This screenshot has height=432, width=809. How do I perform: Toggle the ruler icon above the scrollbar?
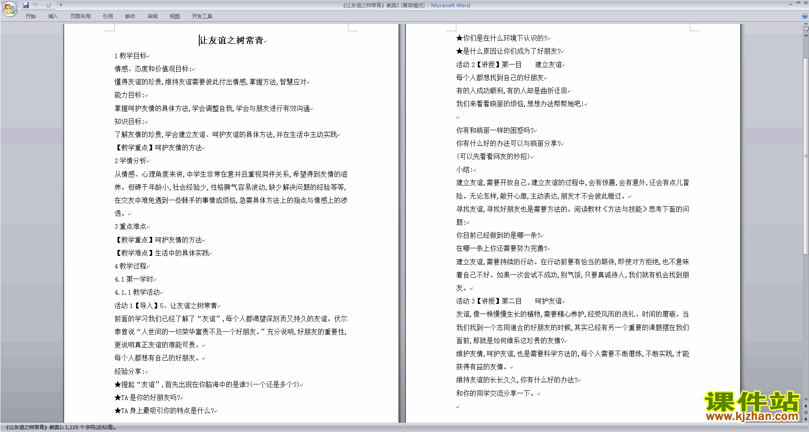806,29
